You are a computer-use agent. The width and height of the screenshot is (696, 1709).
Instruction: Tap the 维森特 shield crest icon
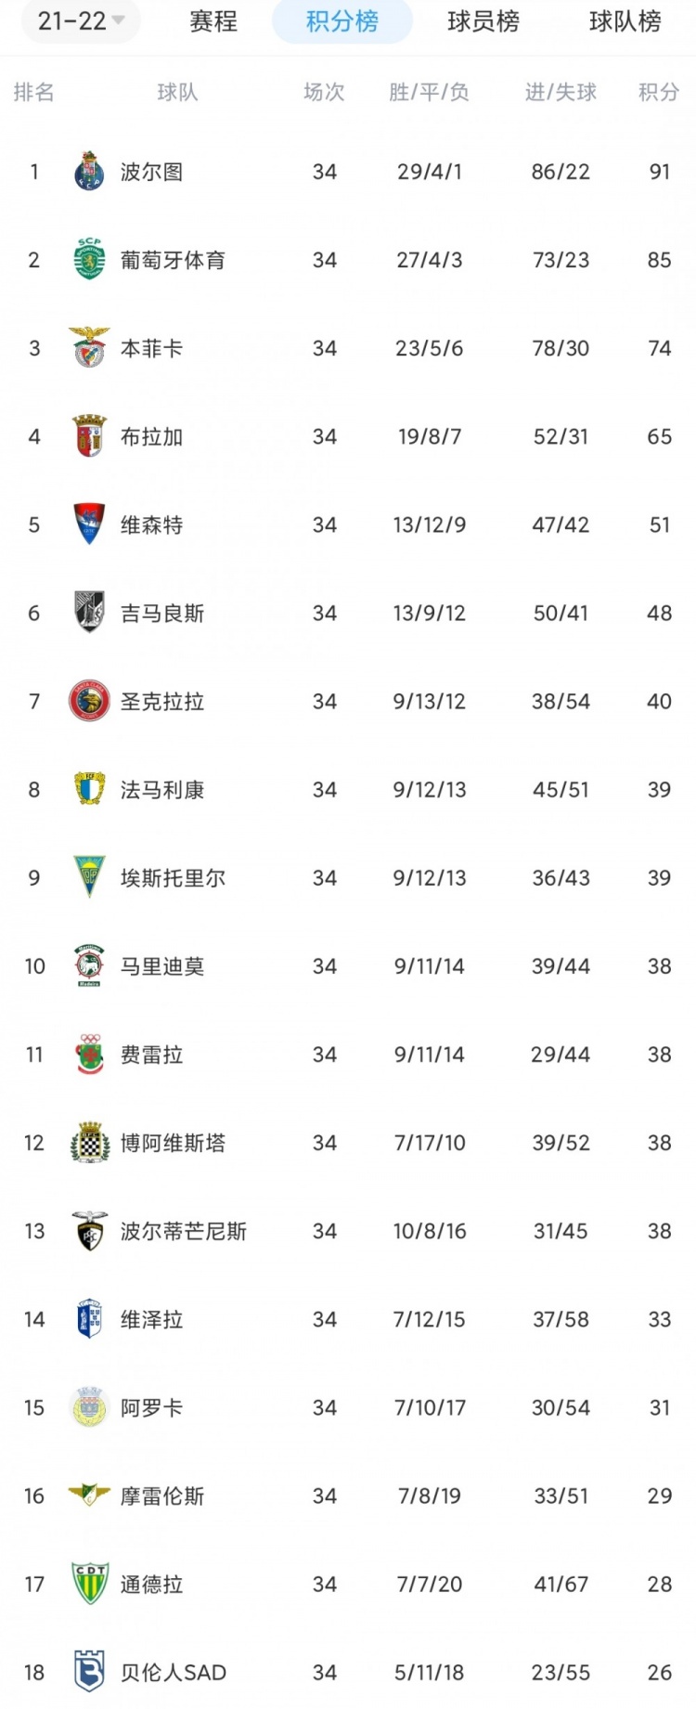coord(89,524)
